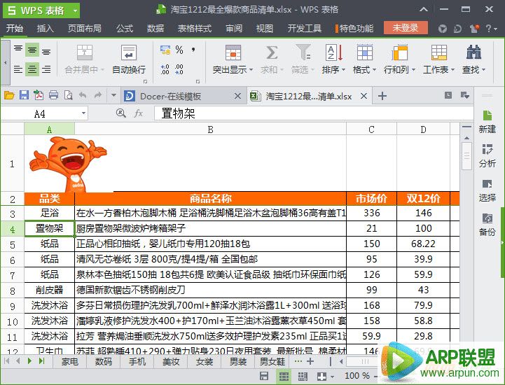This screenshot has height=385, width=505.
Task: Click the Merge and Center (合并居中) icon
Action: coord(84,52)
